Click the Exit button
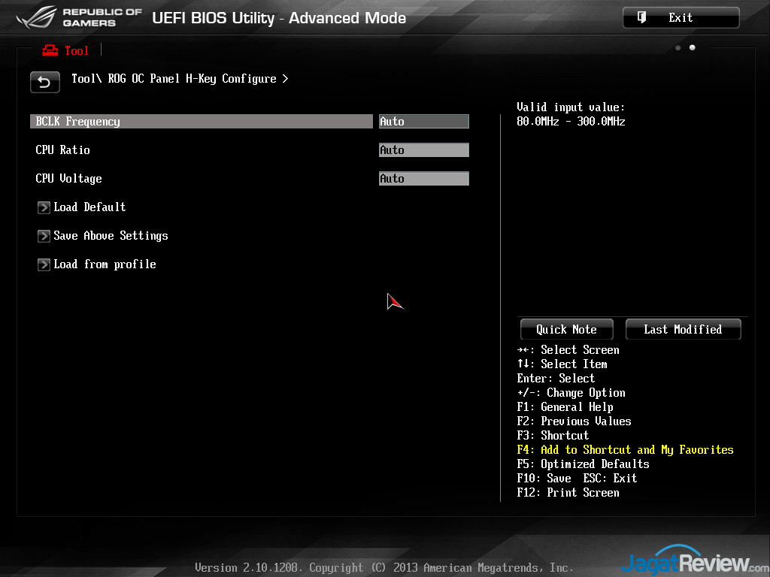 coord(681,18)
